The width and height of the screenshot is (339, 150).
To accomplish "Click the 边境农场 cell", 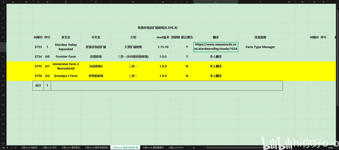I will (x=96, y=57).
